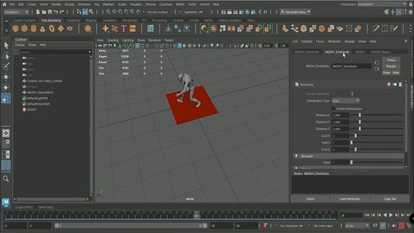This screenshot has width=414, height=233.
Task: Toggle the Center Distribution checkbox
Action: pyautogui.click(x=334, y=109)
